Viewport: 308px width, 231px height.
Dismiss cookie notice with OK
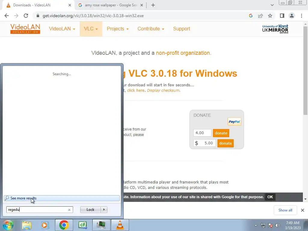[x=270, y=197]
